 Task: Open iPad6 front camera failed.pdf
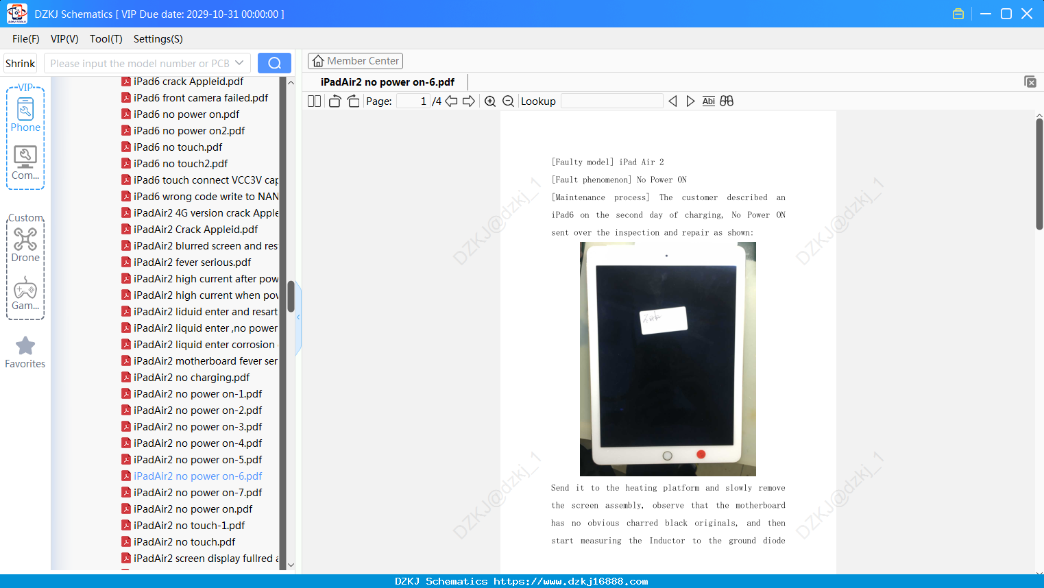click(x=201, y=98)
